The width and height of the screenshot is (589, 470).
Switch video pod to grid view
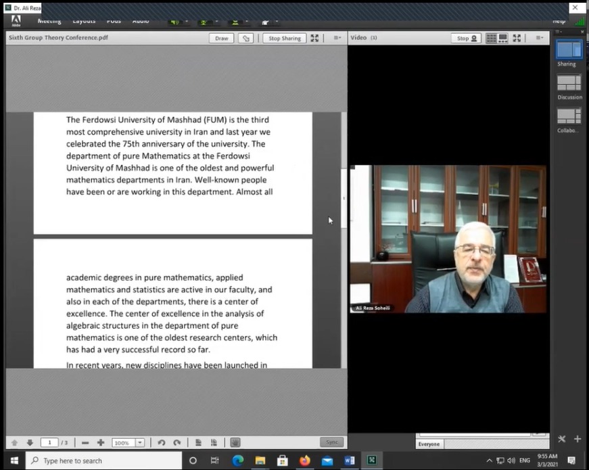point(492,39)
